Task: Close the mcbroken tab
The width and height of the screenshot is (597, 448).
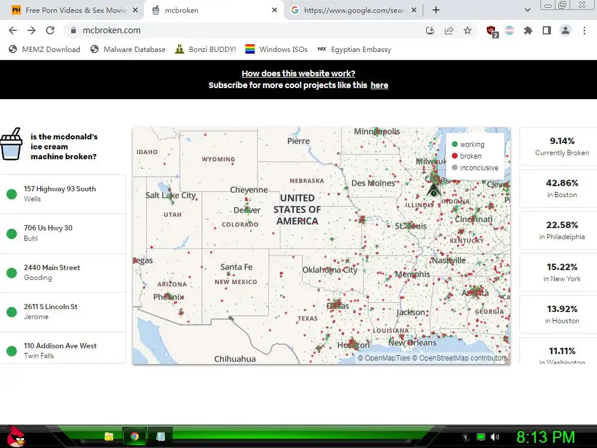Action: click(275, 10)
